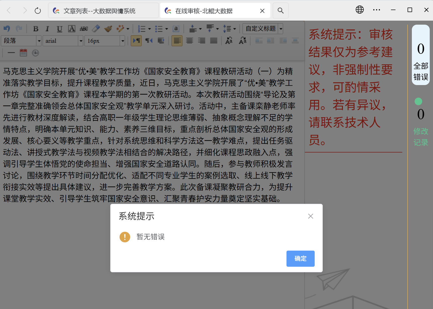Toggle bold formatting in the editor toolbar
The image size is (433, 309).
36,29
